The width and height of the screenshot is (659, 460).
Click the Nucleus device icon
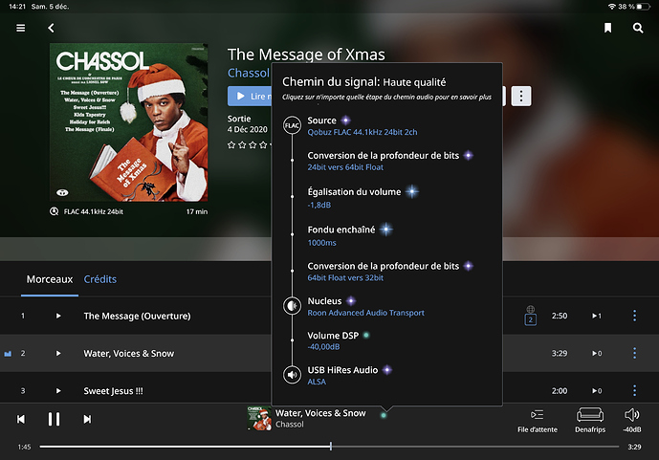coord(292,305)
